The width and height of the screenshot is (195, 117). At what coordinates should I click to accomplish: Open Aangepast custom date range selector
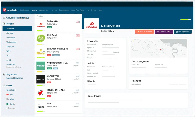[x=11, y=64]
